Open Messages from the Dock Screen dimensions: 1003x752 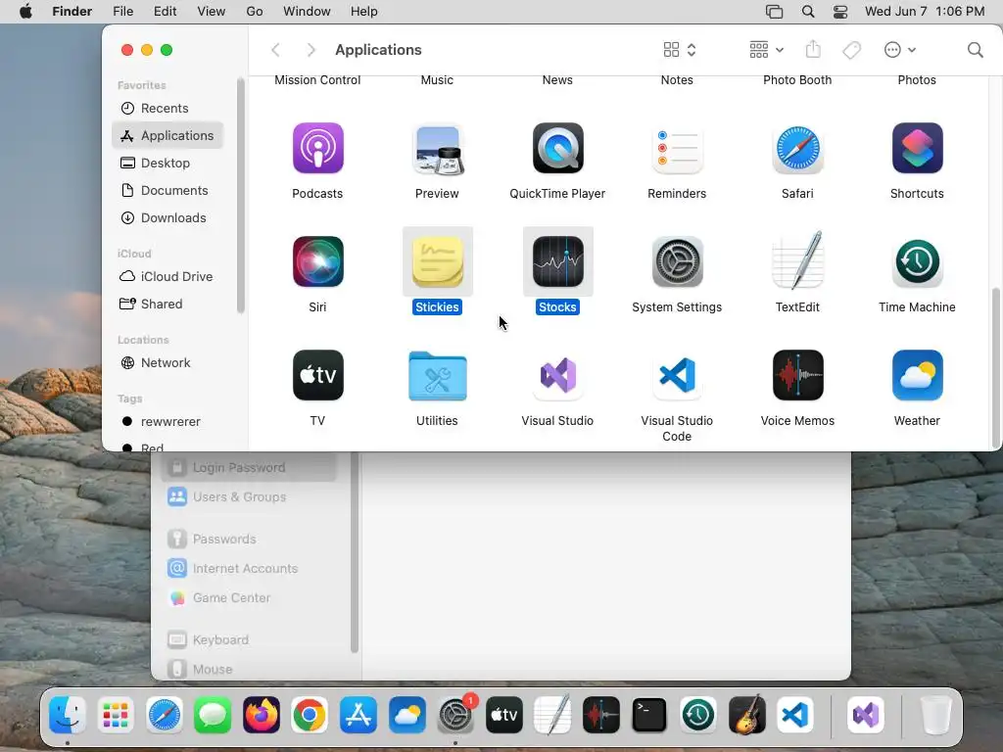[x=213, y=715]
